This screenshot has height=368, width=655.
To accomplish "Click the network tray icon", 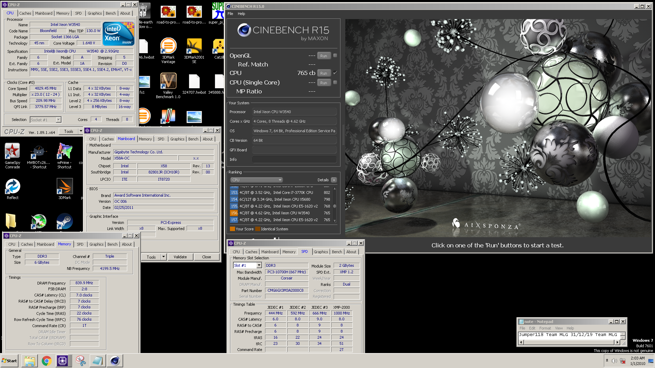I will (x=623, y=361).
